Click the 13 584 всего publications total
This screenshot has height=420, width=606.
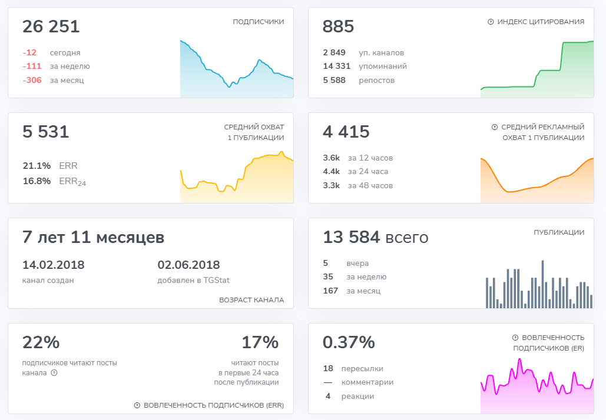(x=375, y=237)
